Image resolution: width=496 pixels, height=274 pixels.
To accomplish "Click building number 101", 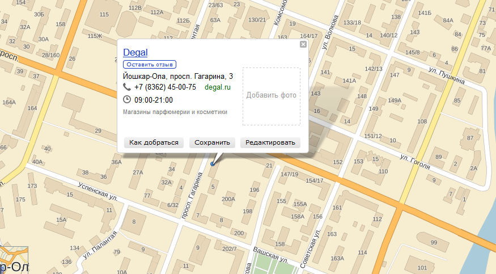I will [x=422, y=268].
